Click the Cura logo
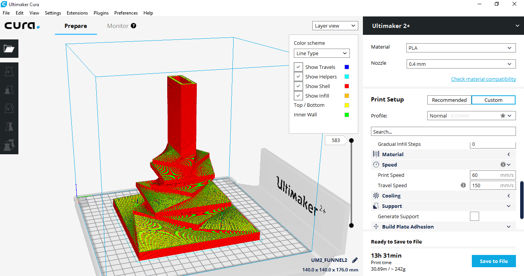524x276 pixels. [22, 26]
